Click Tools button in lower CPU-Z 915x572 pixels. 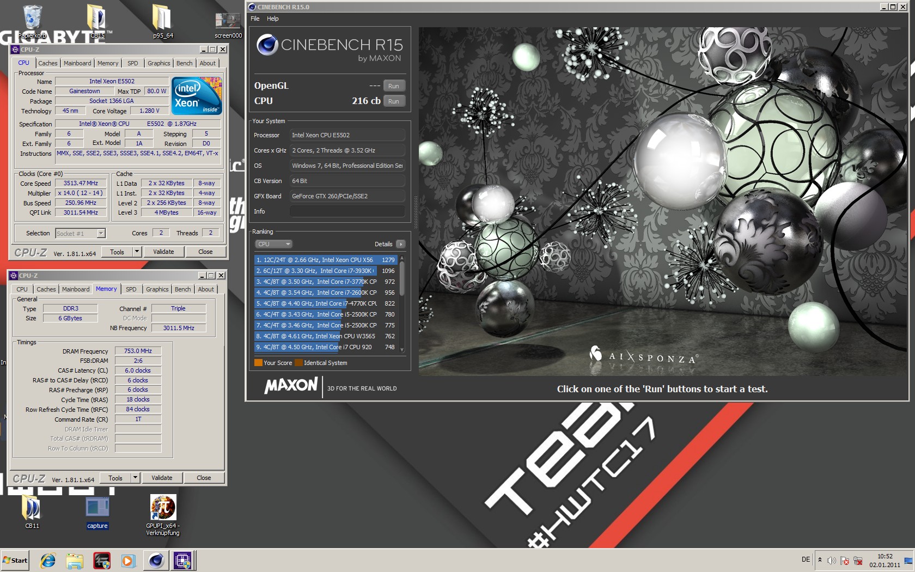pyautogui.click(x=115, y=478)
